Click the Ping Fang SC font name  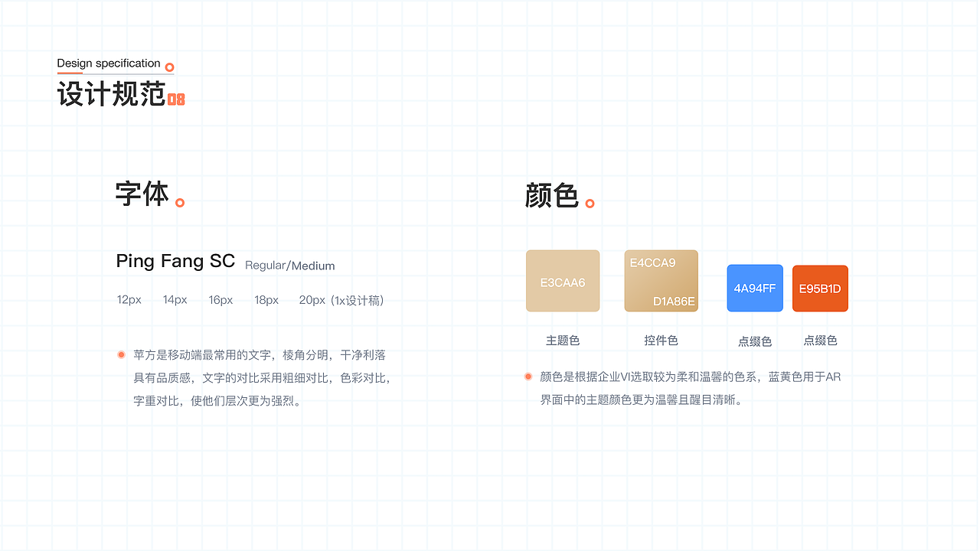click(x=175, y=261)
